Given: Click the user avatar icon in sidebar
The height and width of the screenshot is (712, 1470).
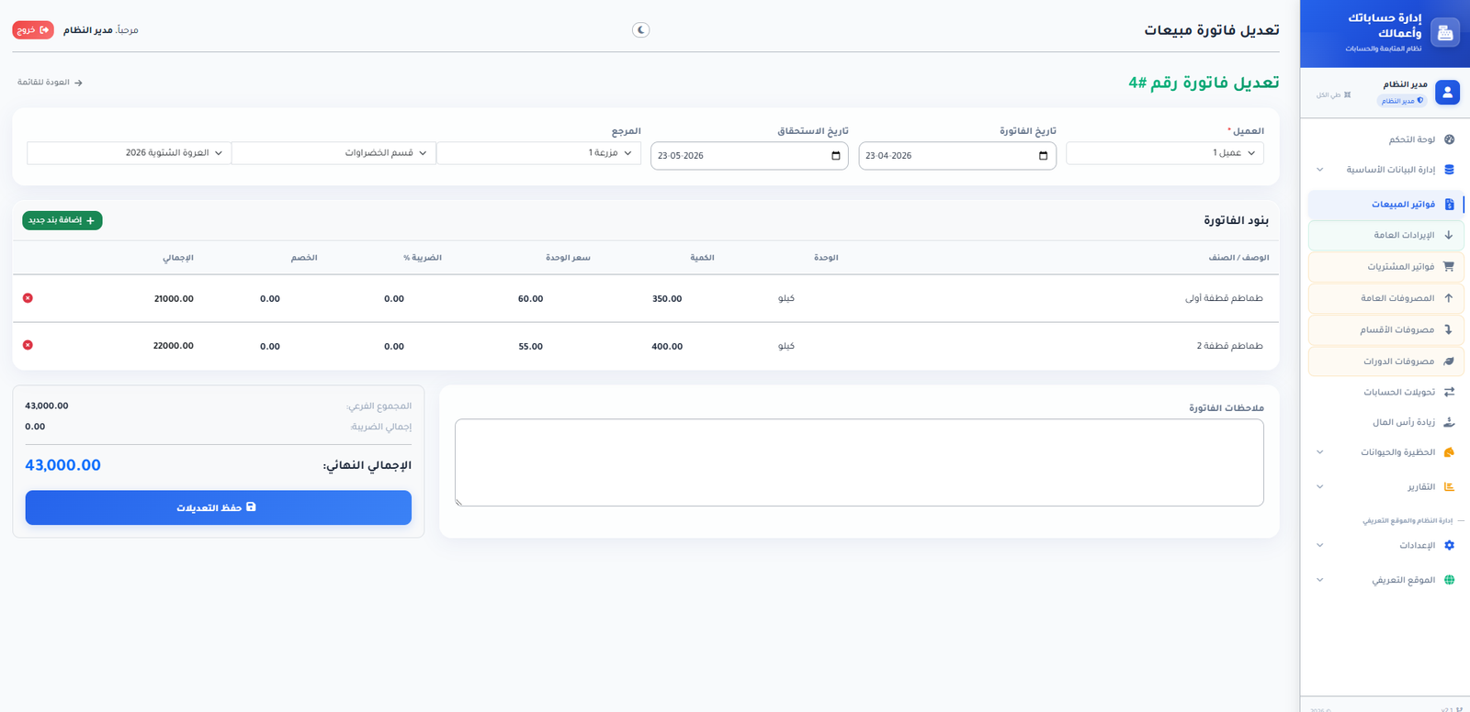Looking at the screenshot, I should coord(1447,92).
